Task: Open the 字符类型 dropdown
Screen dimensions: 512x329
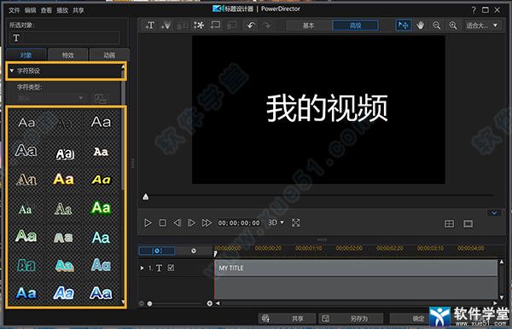Action: pyautogui.click(x=50, y=98)
